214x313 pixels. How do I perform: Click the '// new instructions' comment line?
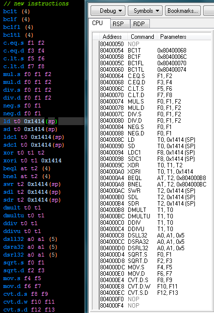pyautogui.click(x=36, y=3)
